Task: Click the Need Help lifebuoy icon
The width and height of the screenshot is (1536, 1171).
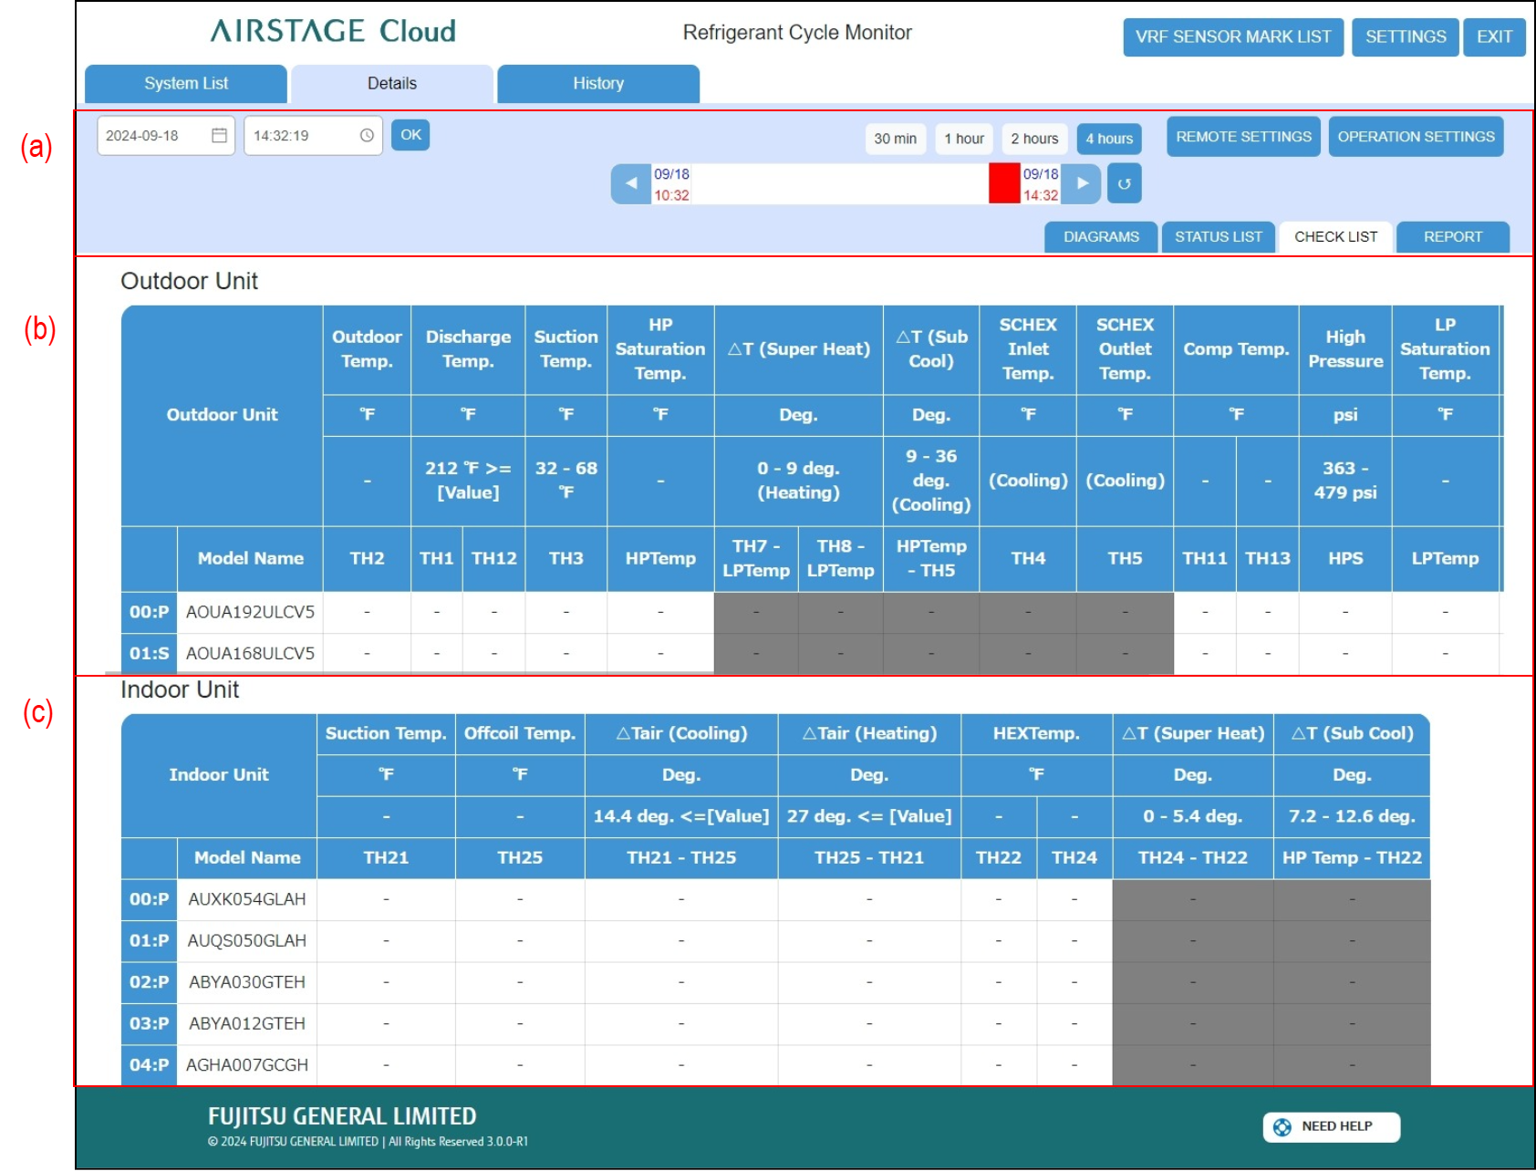Action: (x=1282, y=1127)
